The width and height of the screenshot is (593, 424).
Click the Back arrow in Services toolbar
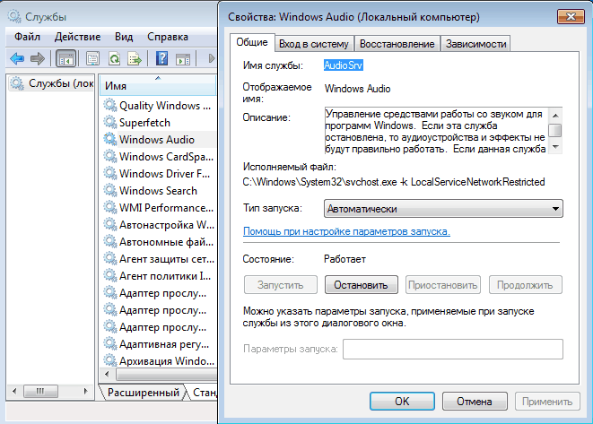[17, 58]
